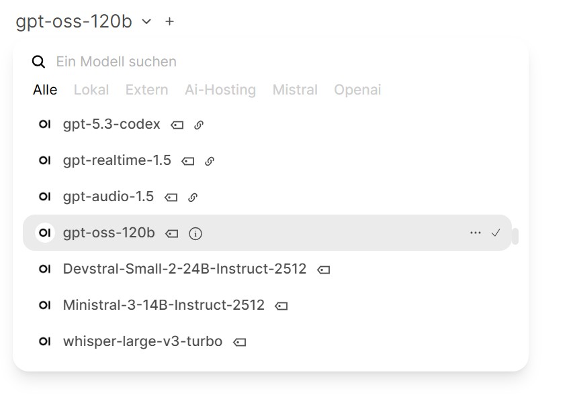Screen dimensions: 569x403
Task: Open the info icon for gpt-oss-120b
Action: click(195, 233)
